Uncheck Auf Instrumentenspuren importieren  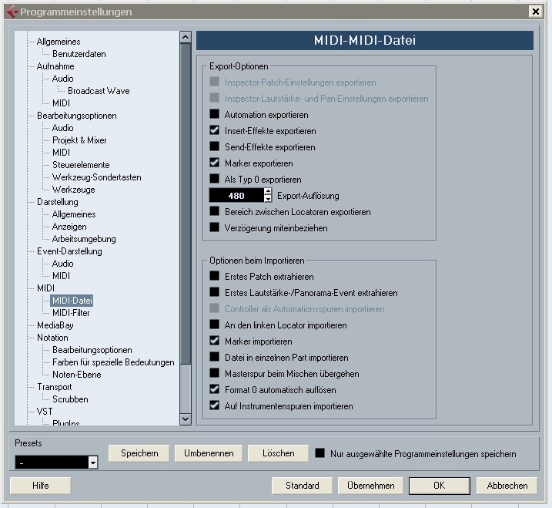(x=214, y=406)
